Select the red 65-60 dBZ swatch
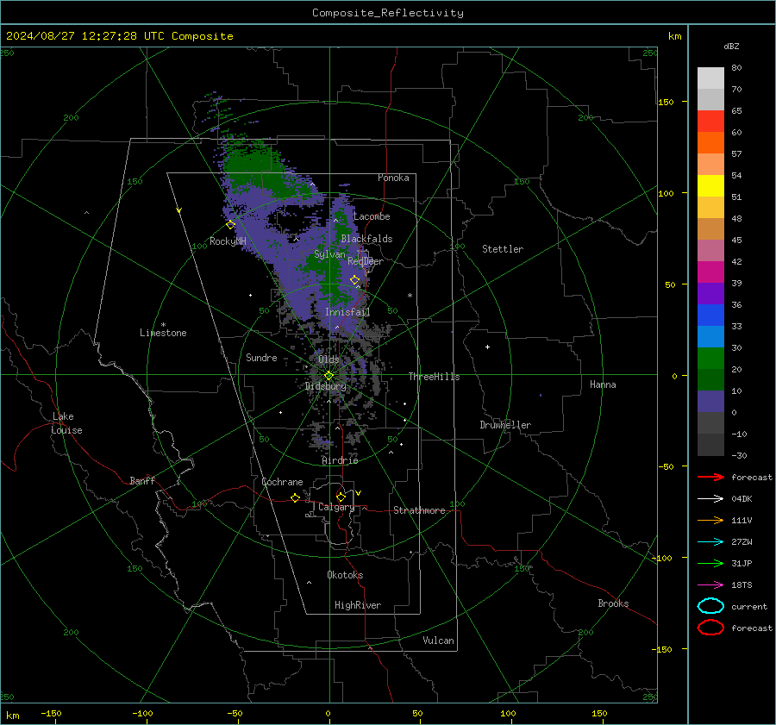Viewport: 776px width, 725px height. pyautogui.click(x=710, y=122)
